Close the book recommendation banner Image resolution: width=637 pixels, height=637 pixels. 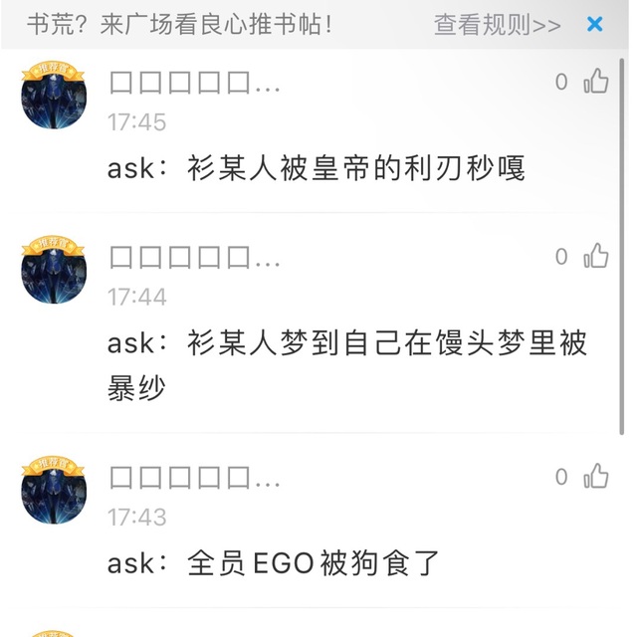point(595,25)
